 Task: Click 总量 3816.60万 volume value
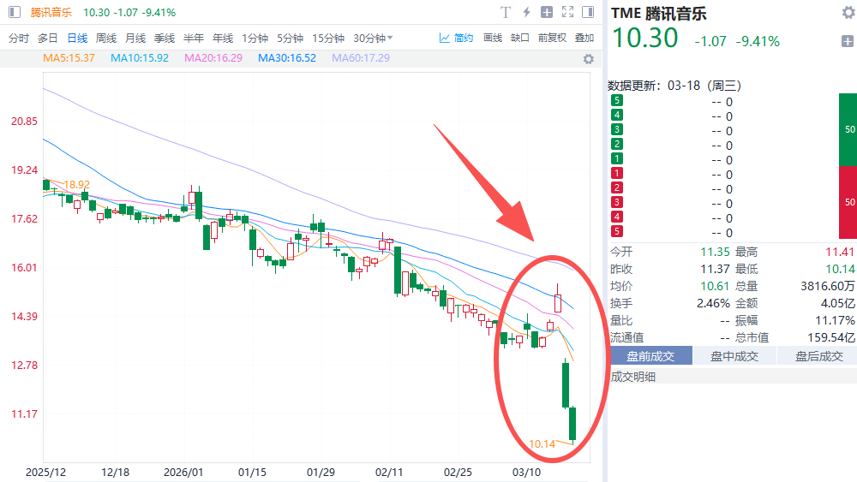click(828, 286)
